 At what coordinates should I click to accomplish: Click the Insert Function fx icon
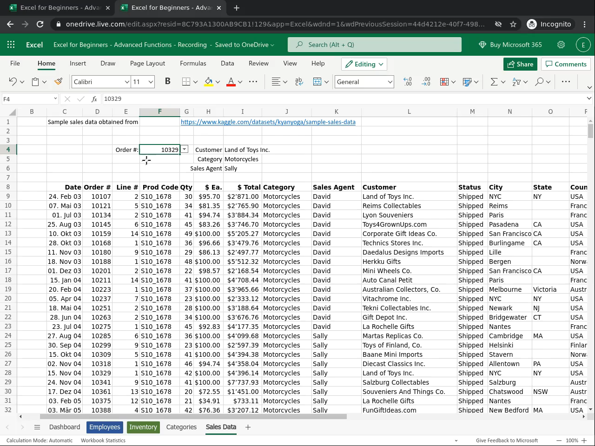(94, 99)
